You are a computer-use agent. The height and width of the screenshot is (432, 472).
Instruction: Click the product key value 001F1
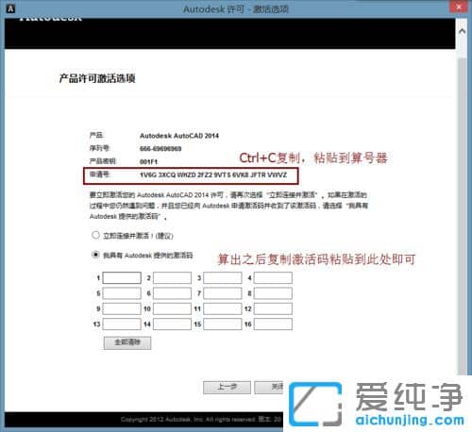148,162
